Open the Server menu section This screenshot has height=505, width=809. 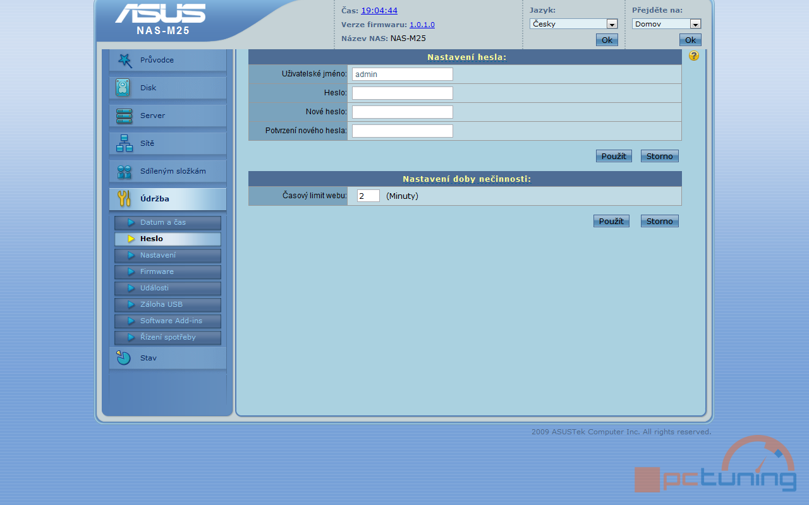coord(167,116)
